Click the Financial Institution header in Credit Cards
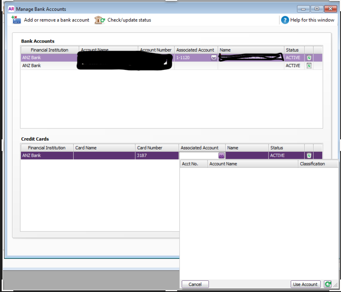The width and height of the screenshot is (341, 292). (x=47, y=148)
